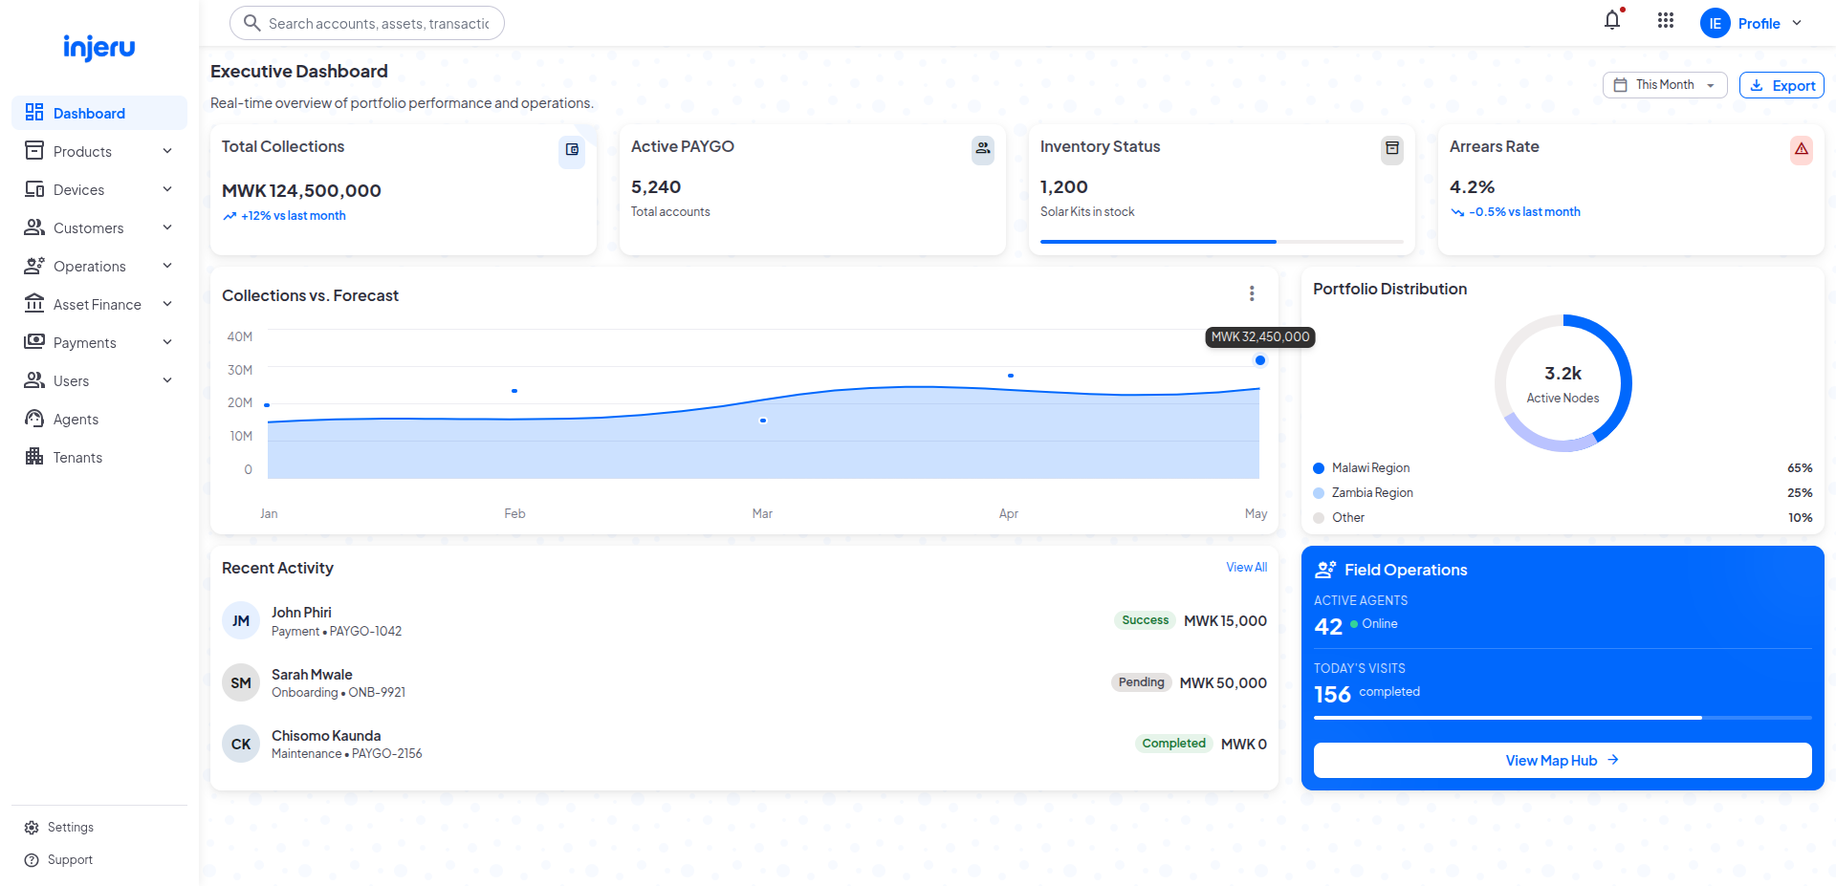Open the Profile dropdown chevron
1836x886 pixels.
point(1797,23)
